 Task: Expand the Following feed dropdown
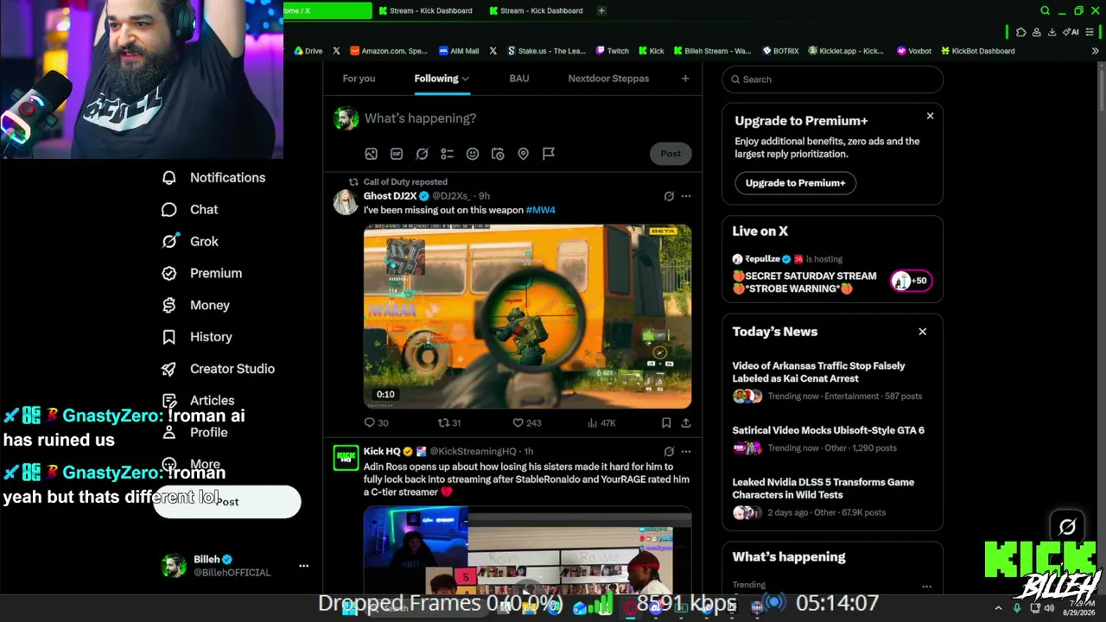point(465,79)
